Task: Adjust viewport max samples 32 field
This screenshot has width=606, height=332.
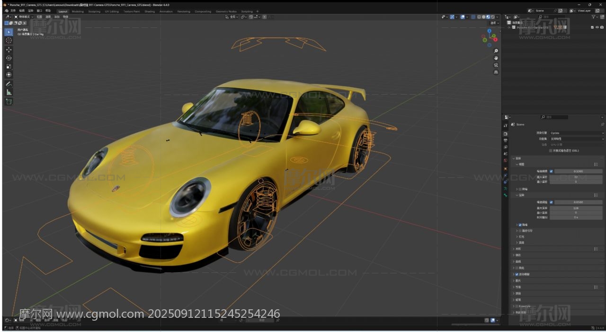Action: (x=575, y=177)
